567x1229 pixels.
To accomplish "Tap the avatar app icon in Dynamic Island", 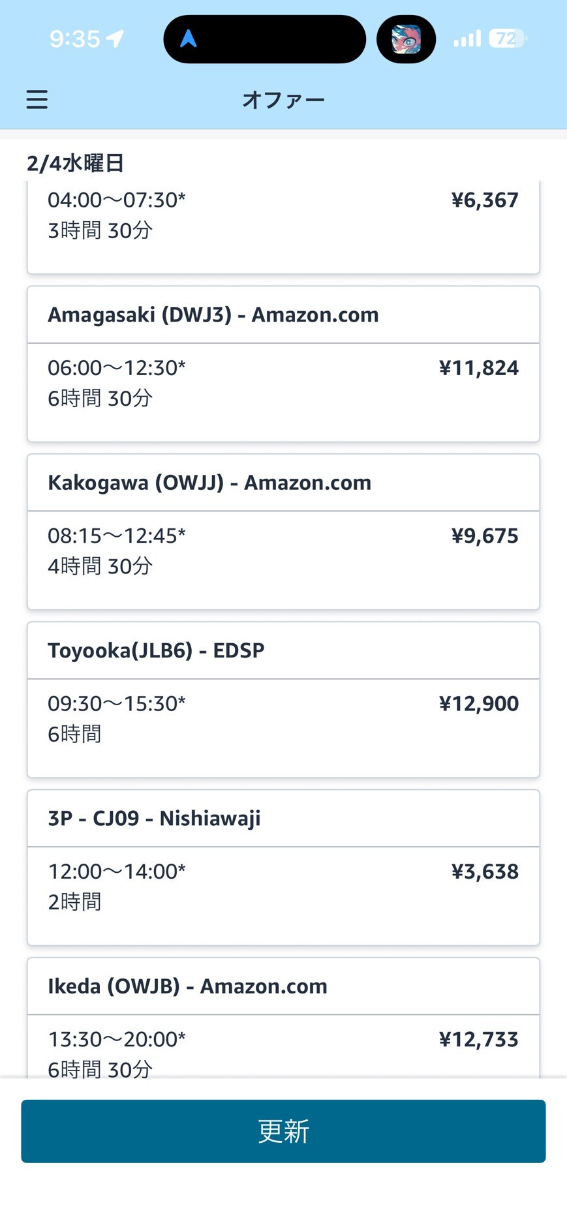I will (x=406, y=39).
